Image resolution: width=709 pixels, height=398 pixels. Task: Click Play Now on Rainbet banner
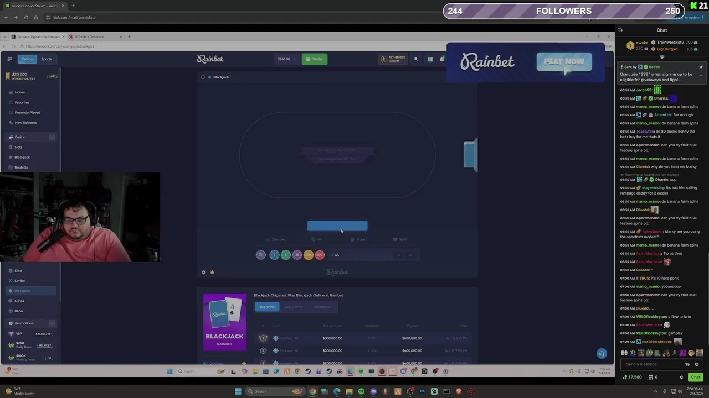pos(564,62)
